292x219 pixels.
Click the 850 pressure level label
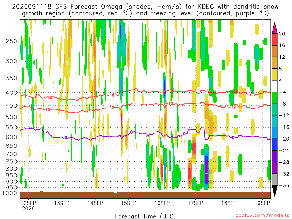click(x=11, y=175)
